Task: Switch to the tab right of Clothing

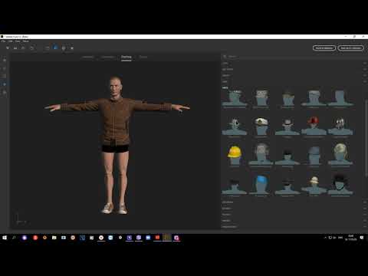Action: 143,57
